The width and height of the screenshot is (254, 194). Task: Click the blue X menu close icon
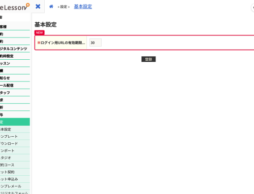coord(38,7)
